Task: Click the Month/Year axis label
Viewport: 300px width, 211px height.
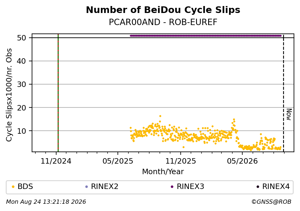Action: tap(163, 172)
